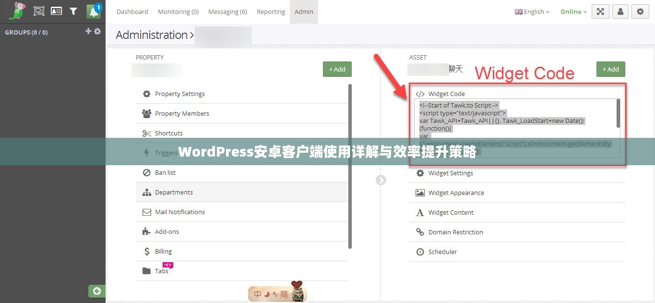The width and height of the screenshot is (655, 303).
Task: Switch to the Dashboard tab
Action: pyautogui.click(x=132, y=12)
